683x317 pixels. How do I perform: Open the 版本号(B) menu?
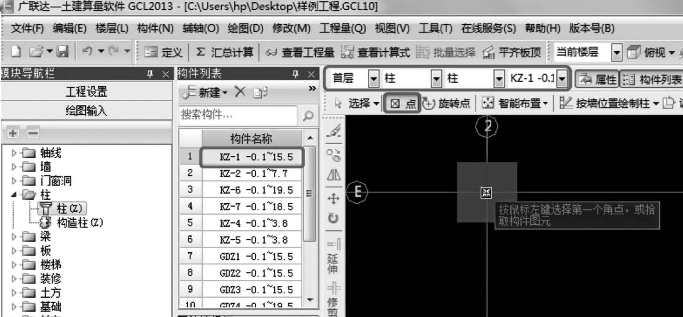592,29
